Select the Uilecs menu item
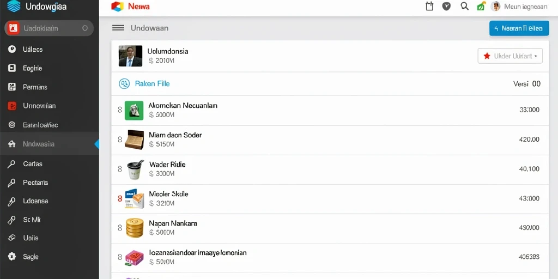This screenshot has width=558, height=279. point(50,49)
